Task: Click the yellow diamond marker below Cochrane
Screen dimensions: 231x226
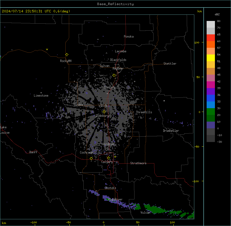Action: [91, 158]
